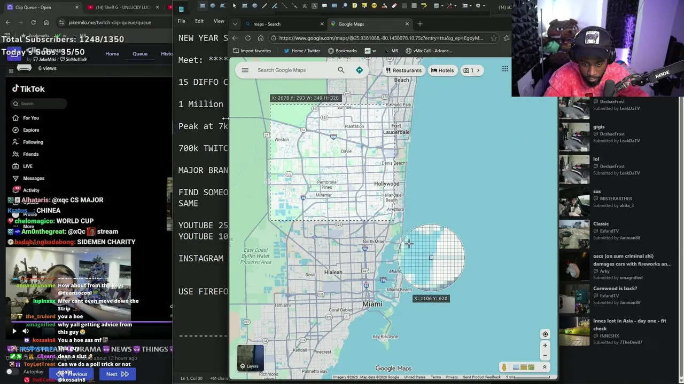Click the jakemiki.me address bar
The height and width of the screenshot is (384, 684).
coord(114,22)
